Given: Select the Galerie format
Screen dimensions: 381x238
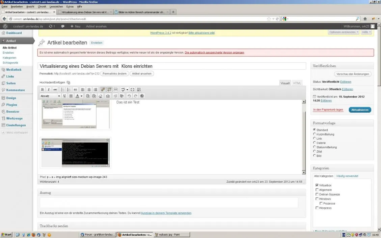Looking at the screenshot, I should tap(315, 143).
